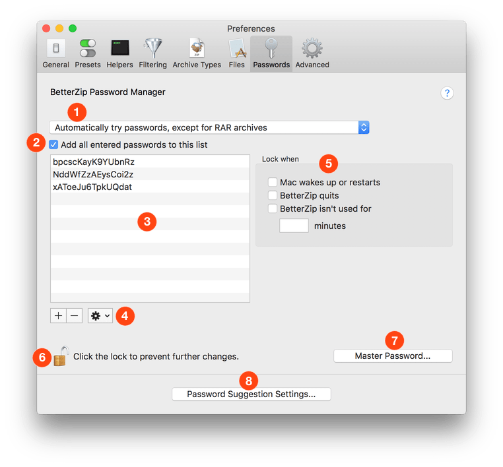
Task: Enable lock when BetterZip quits
Action: click(273, 195)
